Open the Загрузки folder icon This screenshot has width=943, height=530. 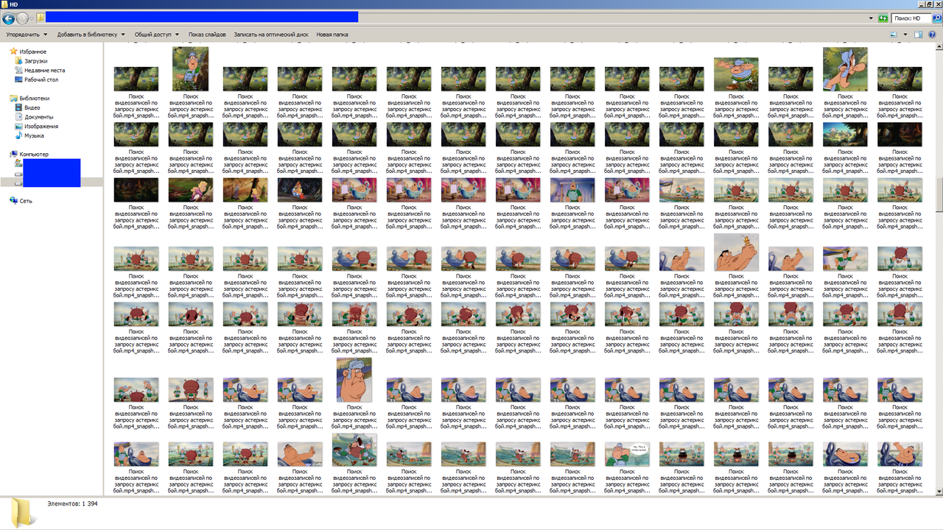click(18, 61)
